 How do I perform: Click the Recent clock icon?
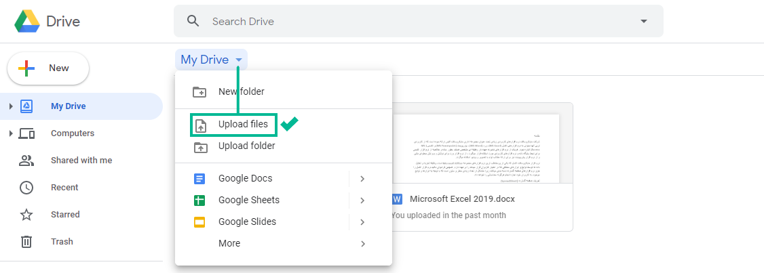[x=26, y=188]
